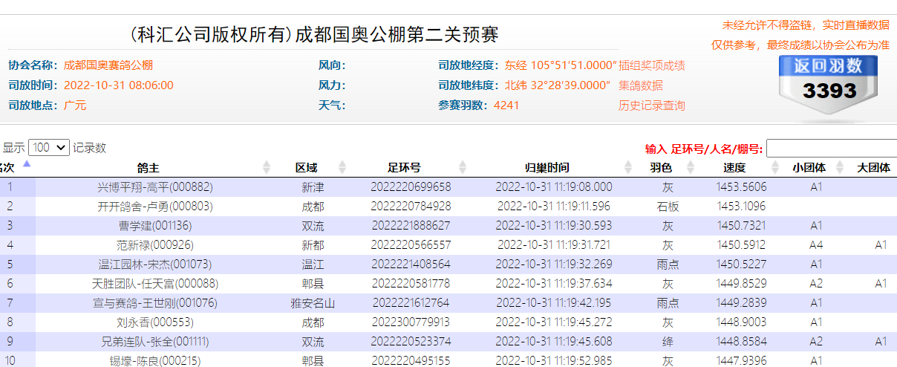The height and width of the screenshot is (367, 897).
Task: Focus the 足环号/人名/棚号 search field
Action: [x=831, y=148]
